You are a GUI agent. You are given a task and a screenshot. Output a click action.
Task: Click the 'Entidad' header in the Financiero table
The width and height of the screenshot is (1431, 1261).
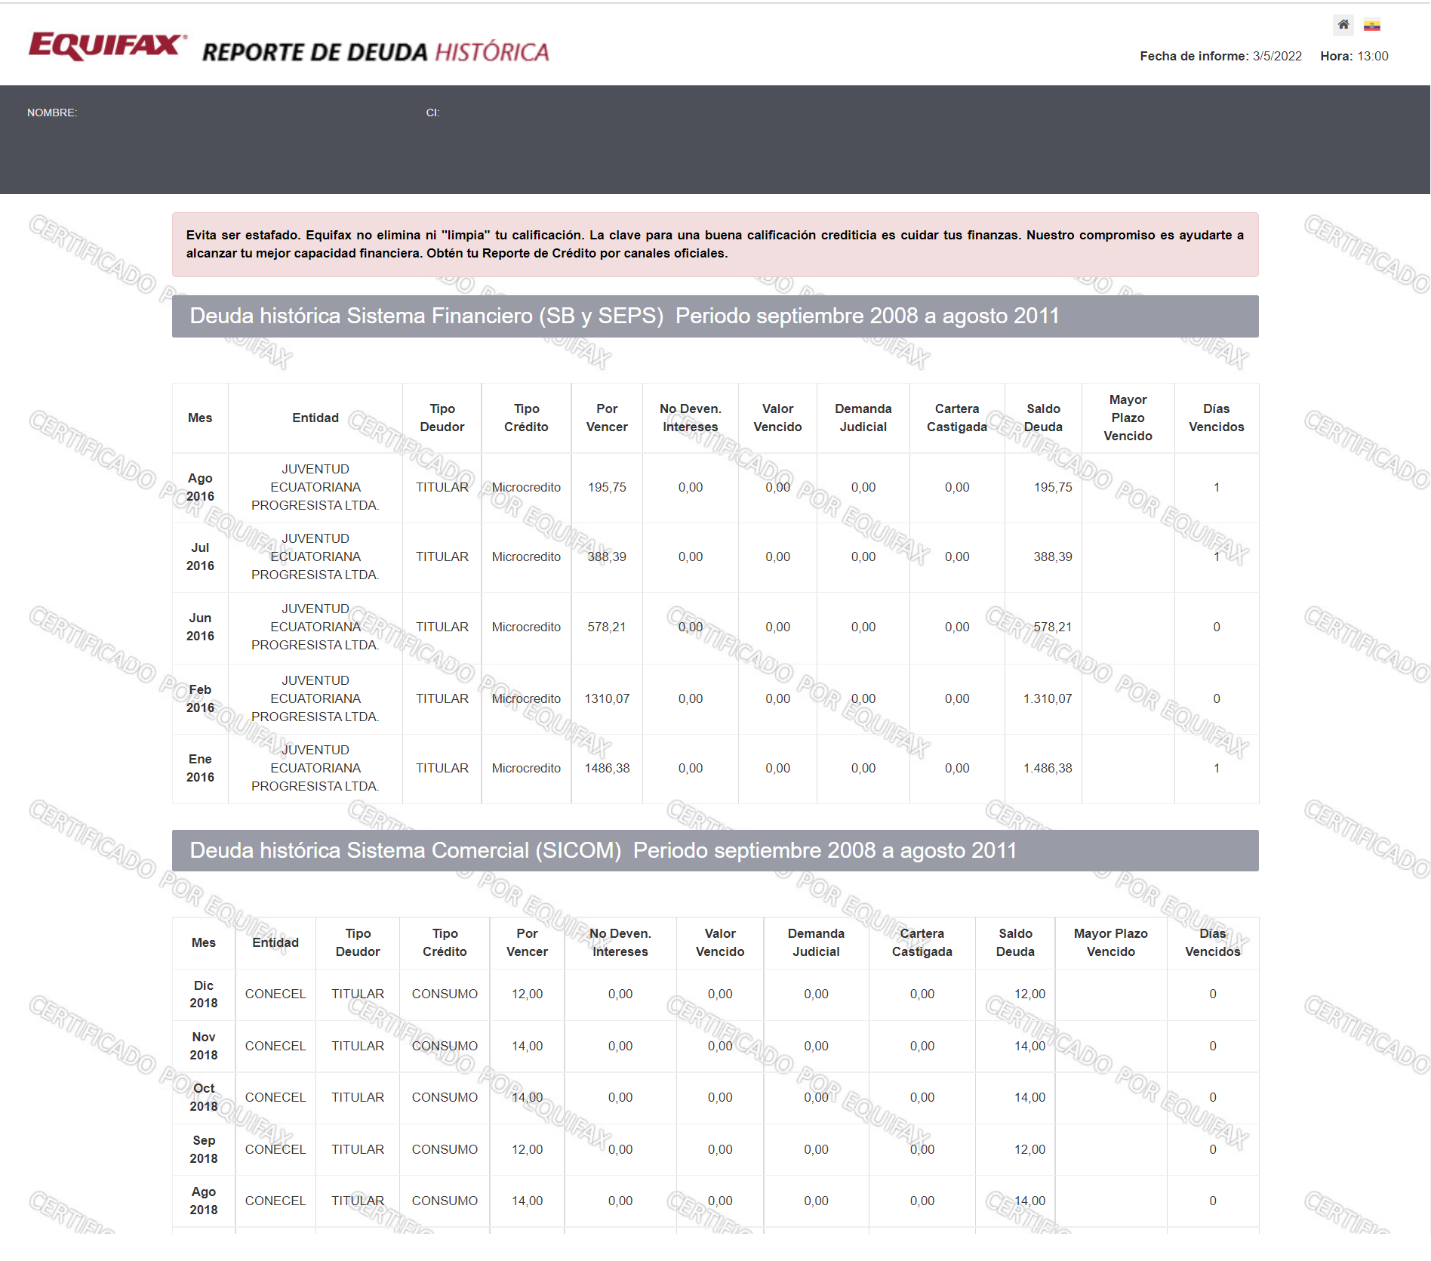coord(315,418)
